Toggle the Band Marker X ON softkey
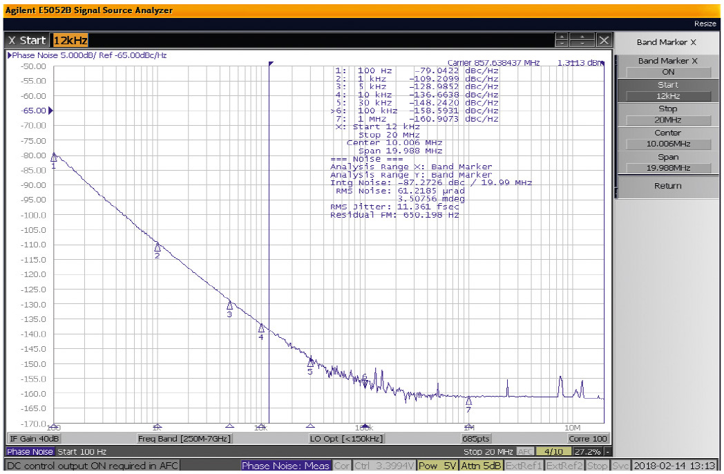Screen dimensions: 724x474 [667, 66]
